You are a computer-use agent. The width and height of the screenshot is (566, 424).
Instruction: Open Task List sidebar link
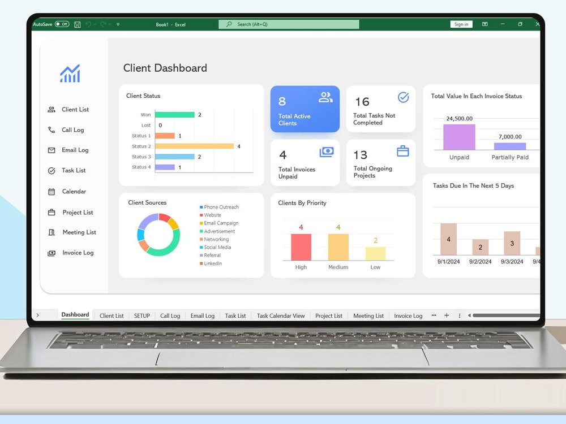click(74, 170)
